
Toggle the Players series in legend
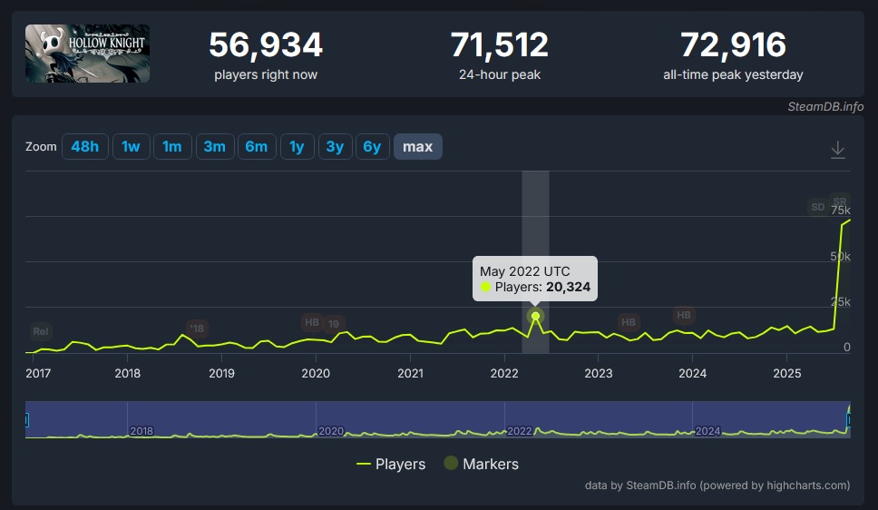click(391, 464)
